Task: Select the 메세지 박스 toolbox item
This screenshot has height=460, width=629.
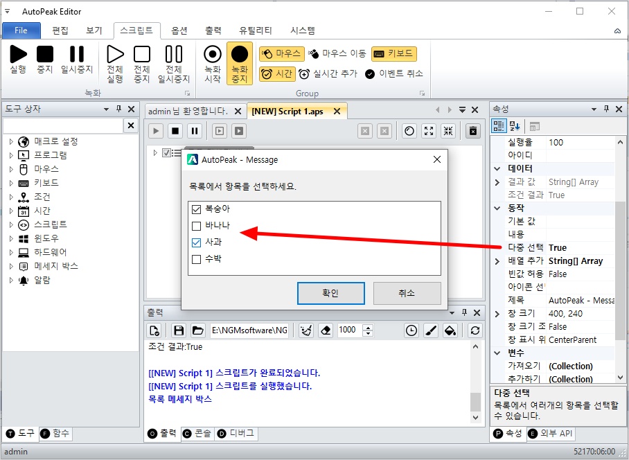Action: click(x=55, y=266)
